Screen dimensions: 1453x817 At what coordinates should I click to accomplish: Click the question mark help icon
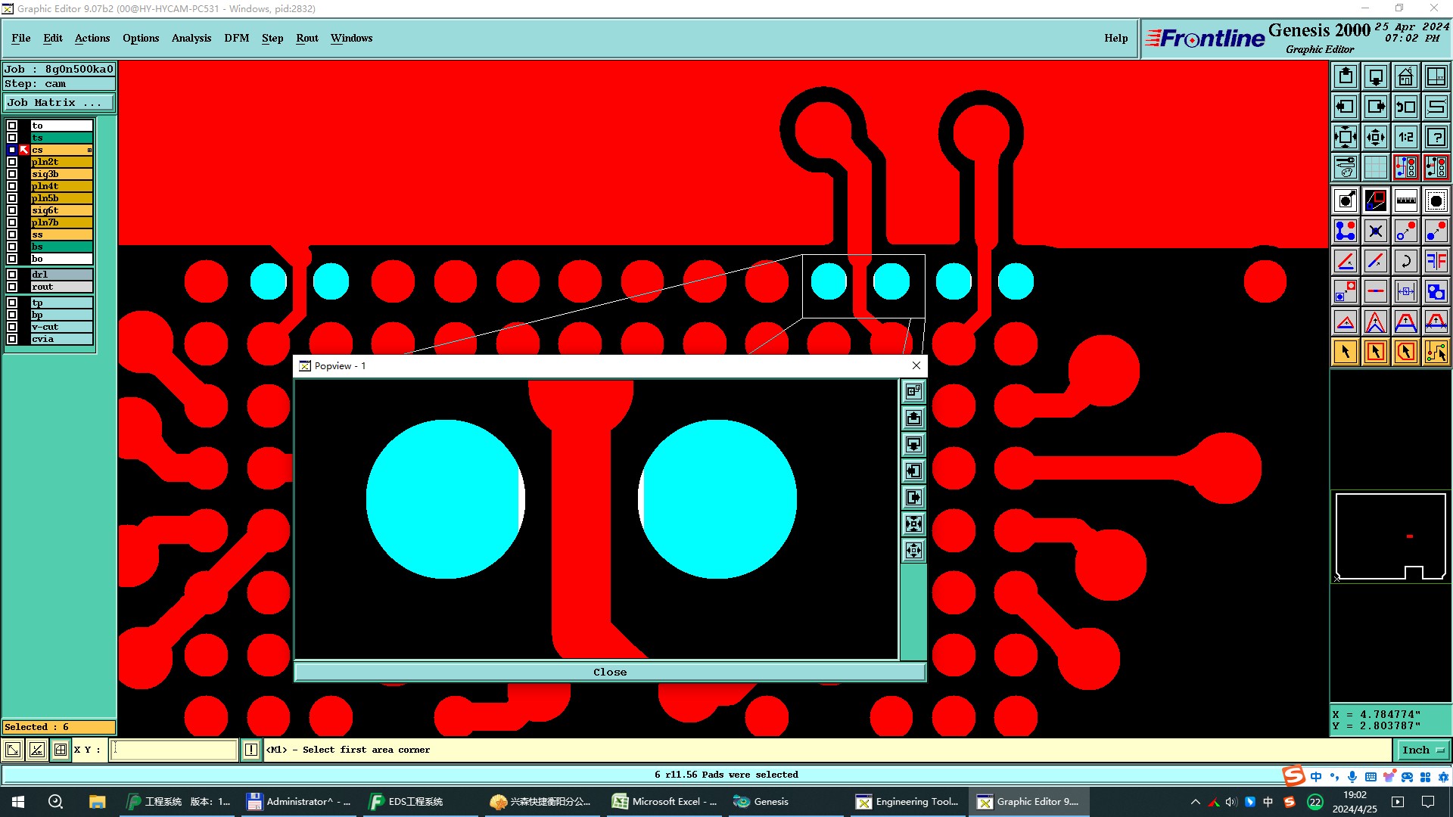(1436, 137)
